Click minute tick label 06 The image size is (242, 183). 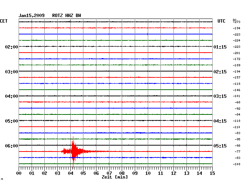pos(96,173)
